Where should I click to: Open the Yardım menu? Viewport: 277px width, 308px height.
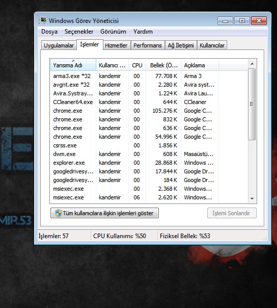pyautogui.click(x=143, y=32)
